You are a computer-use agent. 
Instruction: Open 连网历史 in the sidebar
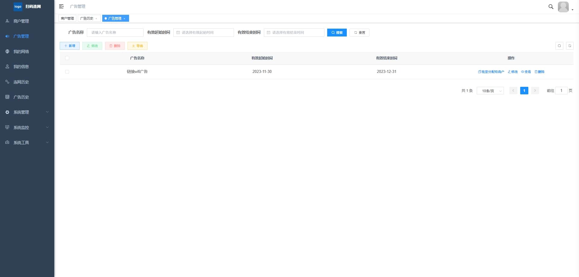[27, 82]
